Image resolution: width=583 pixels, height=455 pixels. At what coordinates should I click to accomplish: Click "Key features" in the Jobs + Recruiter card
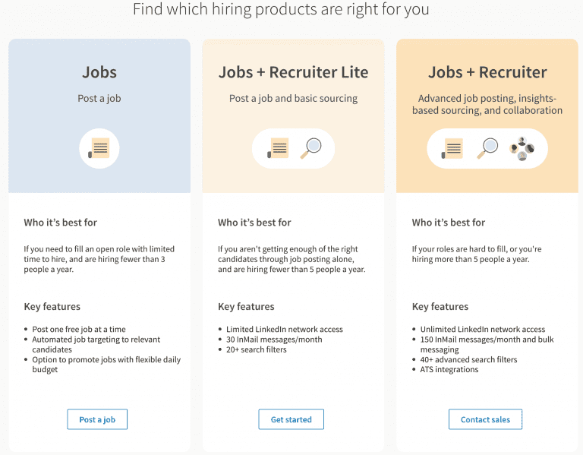pos(440,307)
